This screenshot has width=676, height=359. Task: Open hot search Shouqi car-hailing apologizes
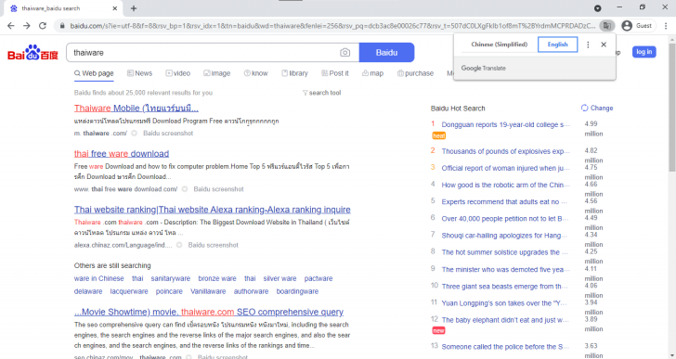coord(505,236)
